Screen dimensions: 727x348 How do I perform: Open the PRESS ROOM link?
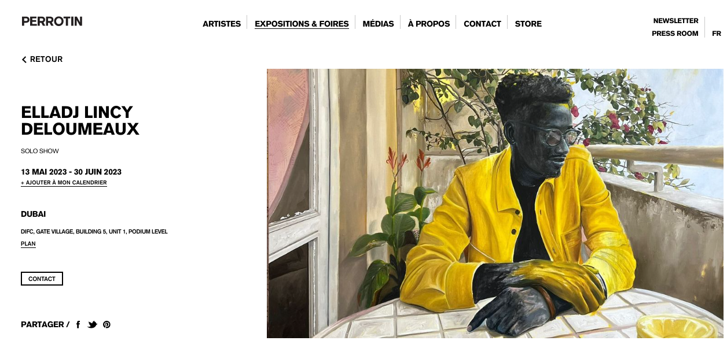point(675,34)
